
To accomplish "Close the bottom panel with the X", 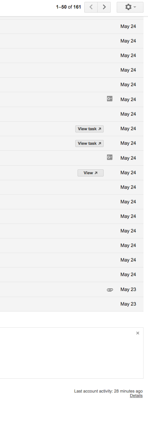I will 138,333.
